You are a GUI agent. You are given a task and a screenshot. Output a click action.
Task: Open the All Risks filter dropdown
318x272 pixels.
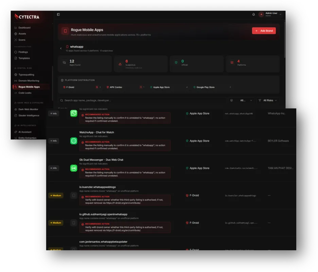(x=268, y=100)
